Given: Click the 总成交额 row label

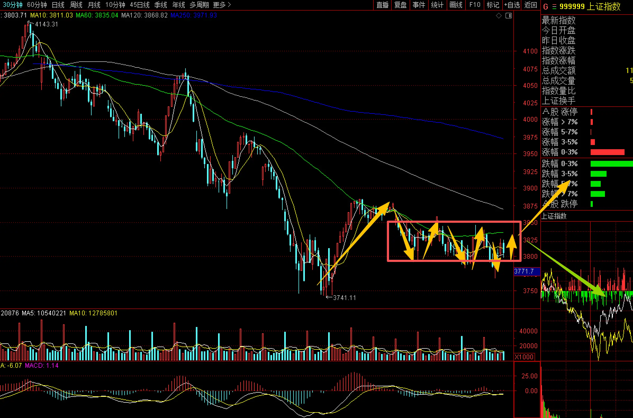Looking at the screenshot, I should [x=558, y=71].
